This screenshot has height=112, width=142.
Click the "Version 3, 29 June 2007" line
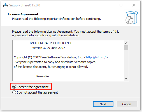pyautogui.click(x=48, y=48)
